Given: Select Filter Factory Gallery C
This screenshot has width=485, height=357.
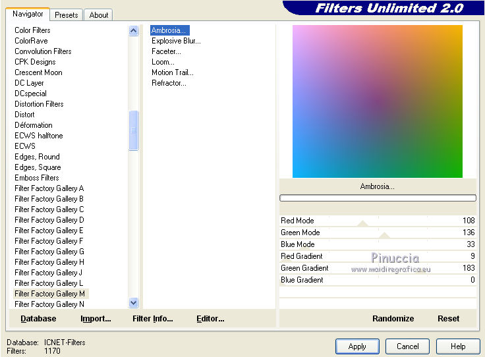Looking at the screenshot, I should click(49, 209).
